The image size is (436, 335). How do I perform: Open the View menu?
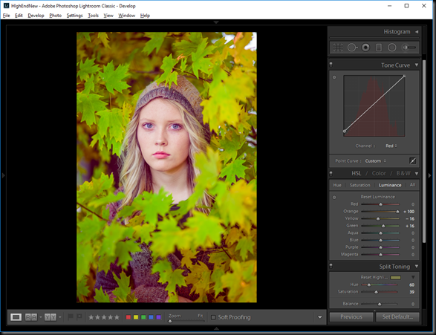point(108,16)
